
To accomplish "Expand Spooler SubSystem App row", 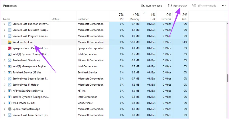I will pyautogui.click(x=5, y=109).
